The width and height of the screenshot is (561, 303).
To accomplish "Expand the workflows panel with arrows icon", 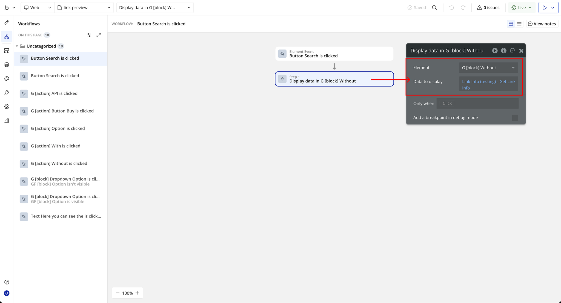I will pyautogui.click(x=99, y=35).
